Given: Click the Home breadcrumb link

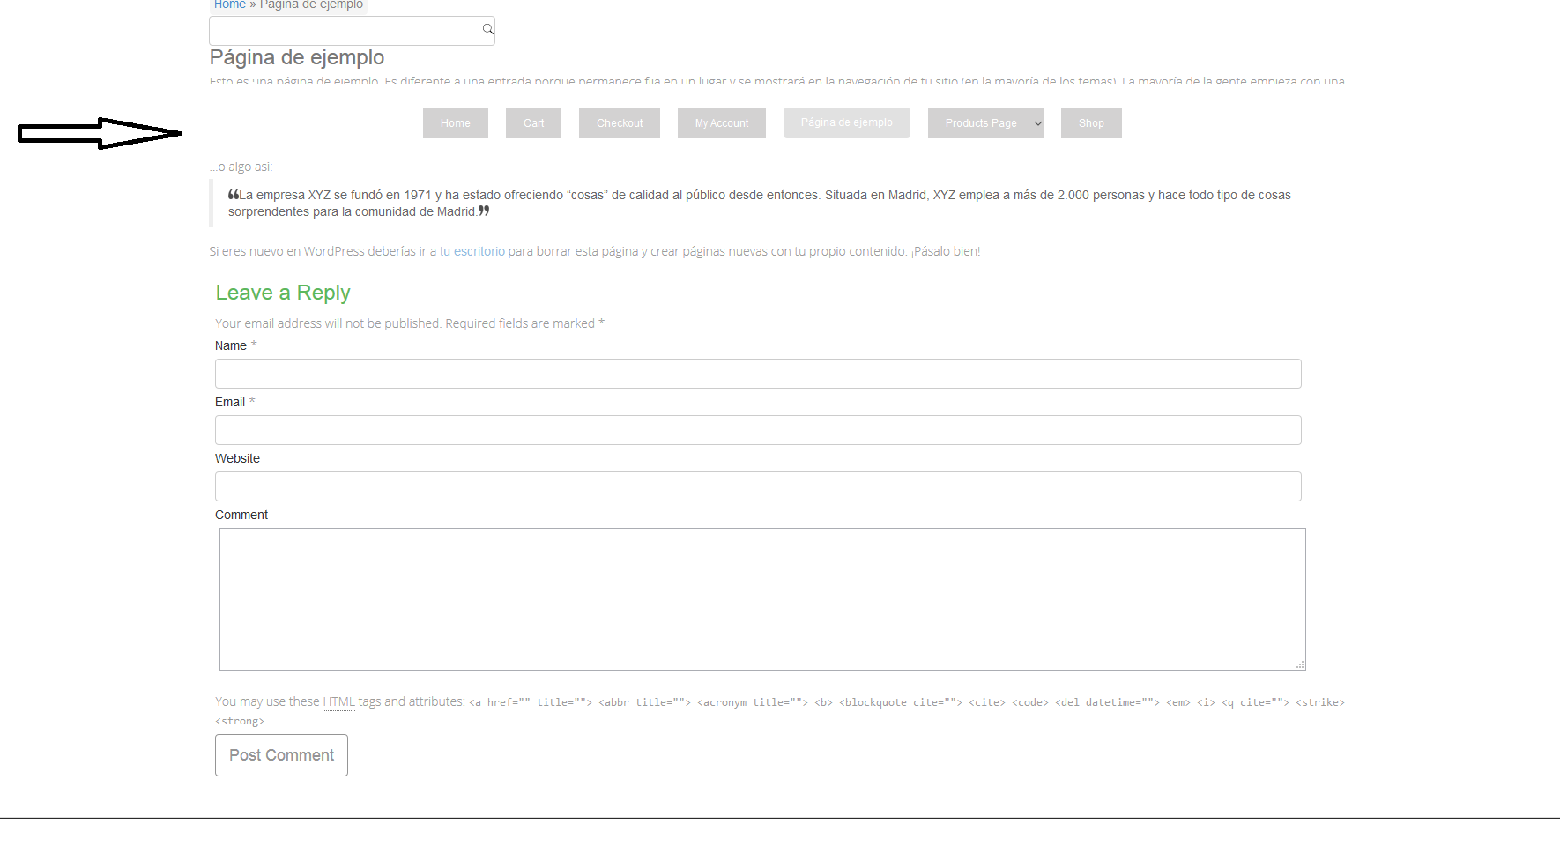Looking at the screenshot, I should point(229,4).
